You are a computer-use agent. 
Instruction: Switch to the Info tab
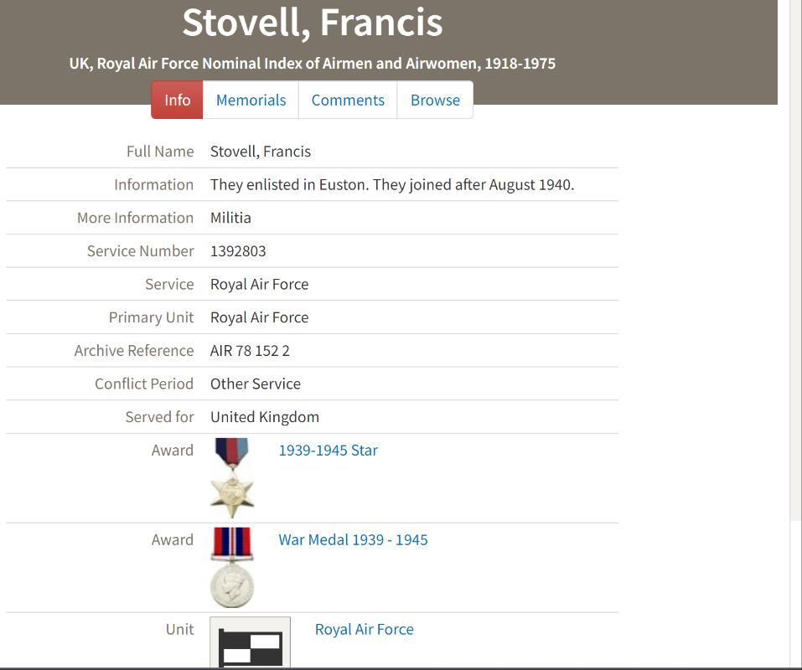coord(177,100)
